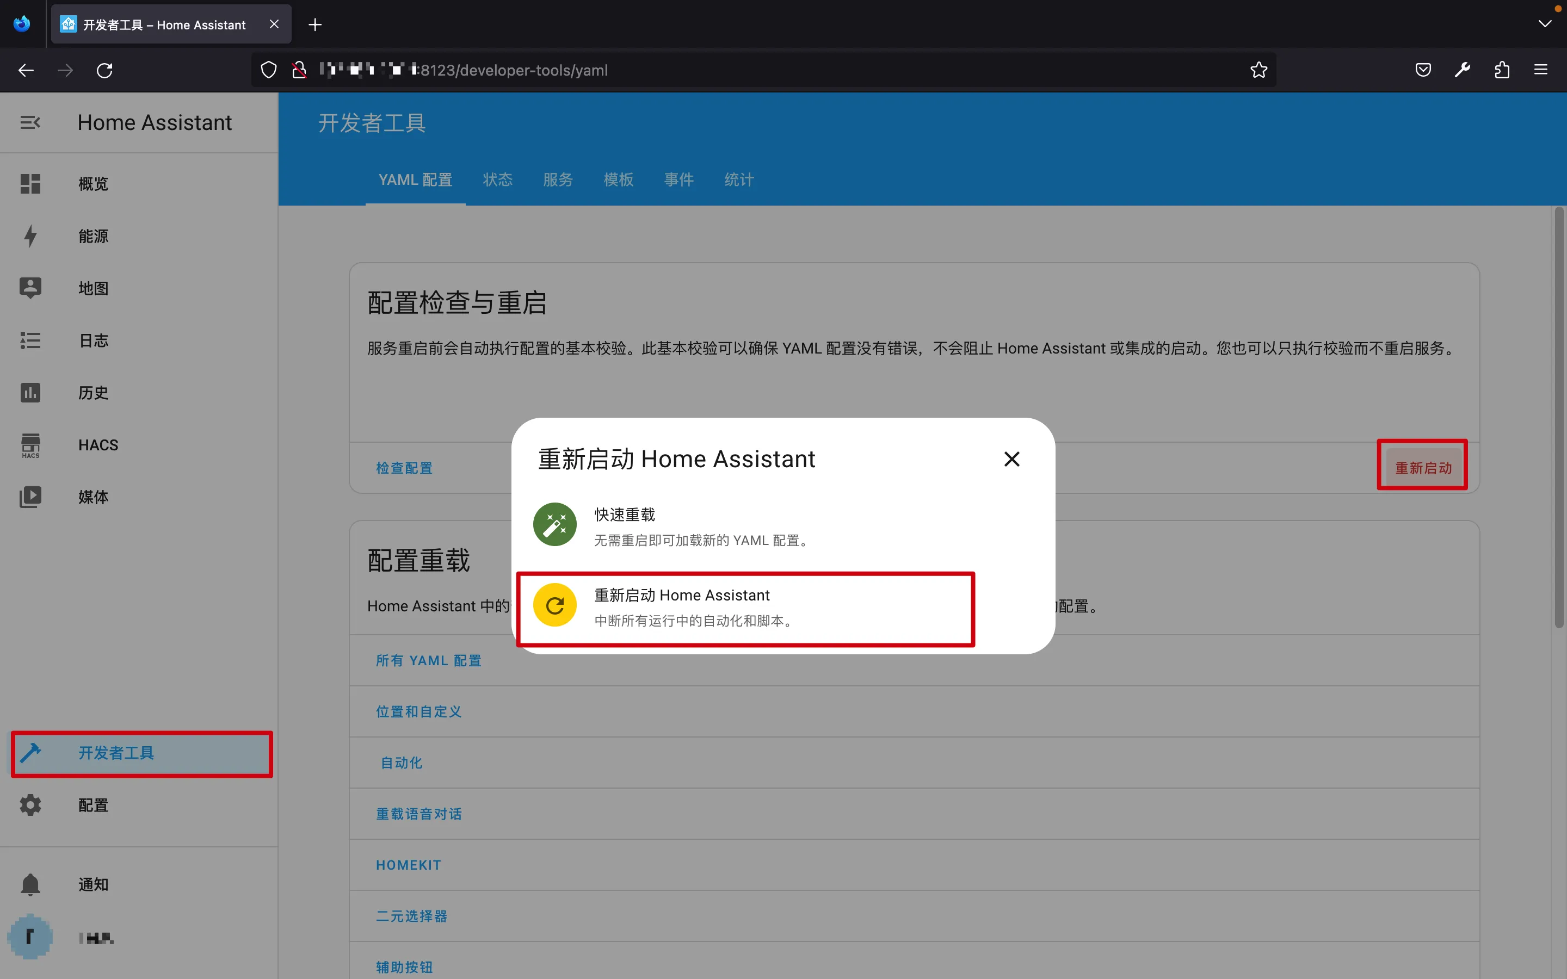Go to the 配置 settings gear
The width and height of the screenshot is (1567, 979).
[30, 805]
